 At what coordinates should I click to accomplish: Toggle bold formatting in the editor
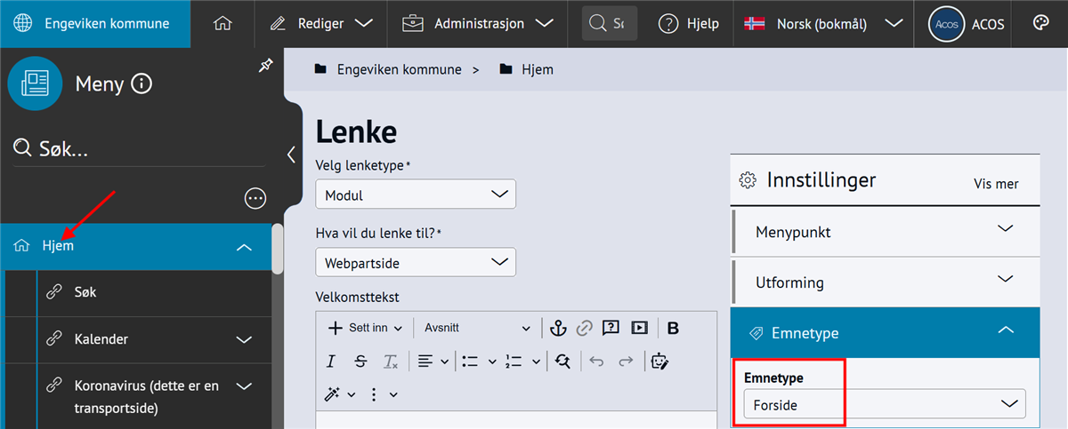(673, 328)
